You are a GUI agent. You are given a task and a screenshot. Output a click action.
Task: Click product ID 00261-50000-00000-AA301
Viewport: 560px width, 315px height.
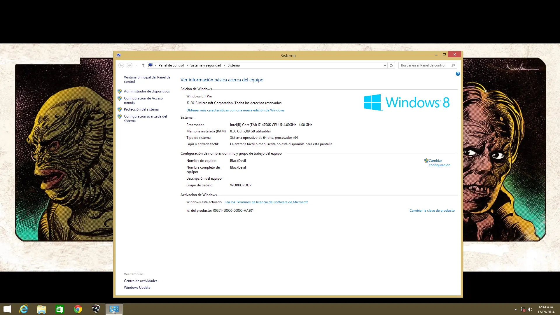[x=233, y=211]
